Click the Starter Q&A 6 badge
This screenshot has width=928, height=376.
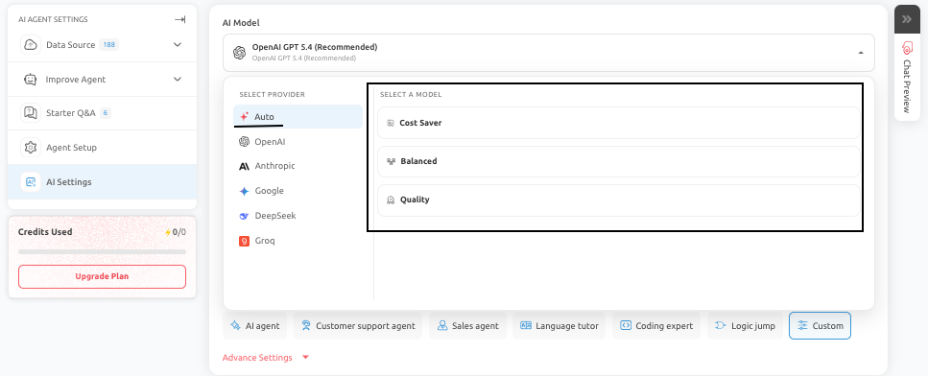[x=106, y=113]
